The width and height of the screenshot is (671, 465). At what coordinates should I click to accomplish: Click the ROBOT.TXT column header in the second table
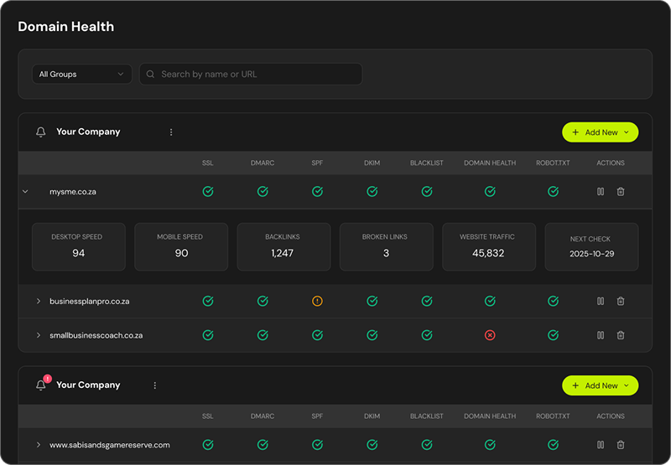pyautogui.click(x=553, y=416)
